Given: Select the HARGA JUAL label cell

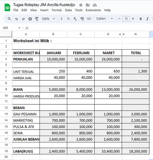Looking at the screenshot, I should point(26,77).
